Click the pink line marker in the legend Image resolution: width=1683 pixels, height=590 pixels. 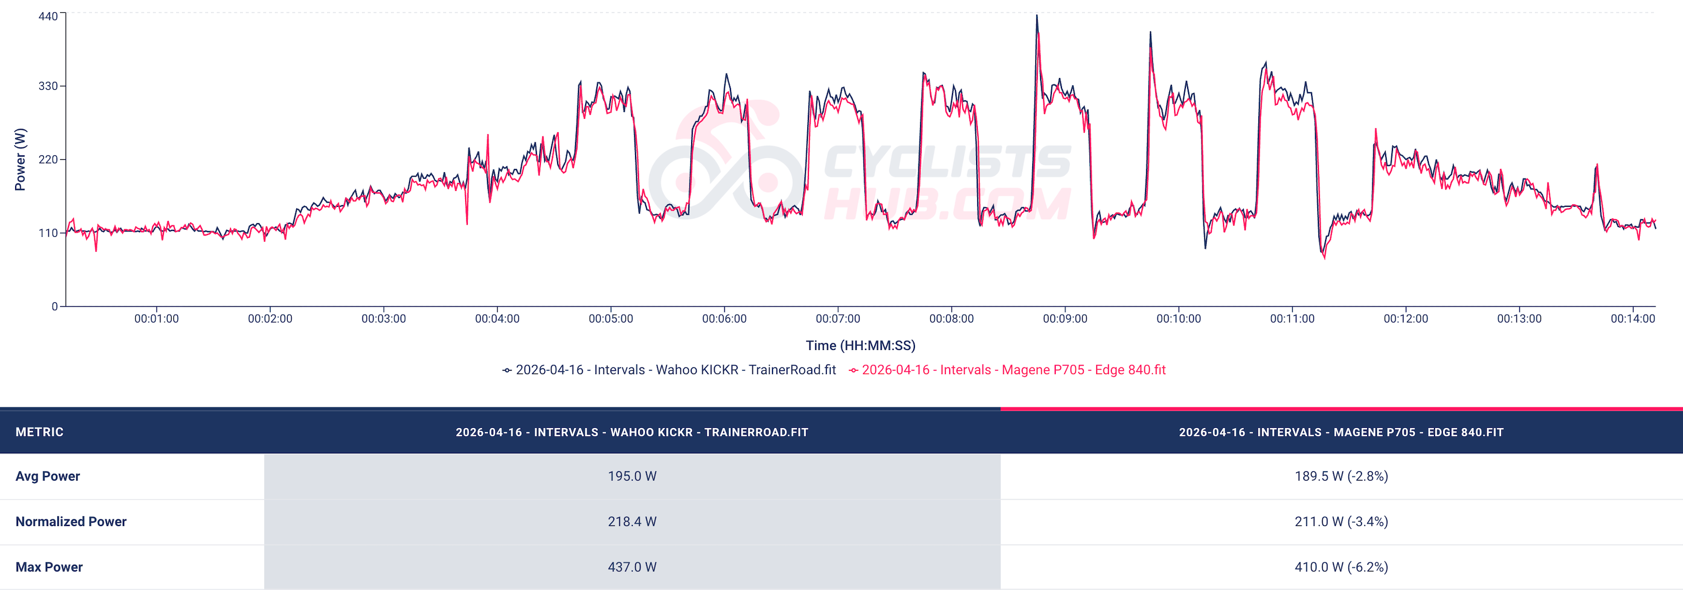point(853,371)
